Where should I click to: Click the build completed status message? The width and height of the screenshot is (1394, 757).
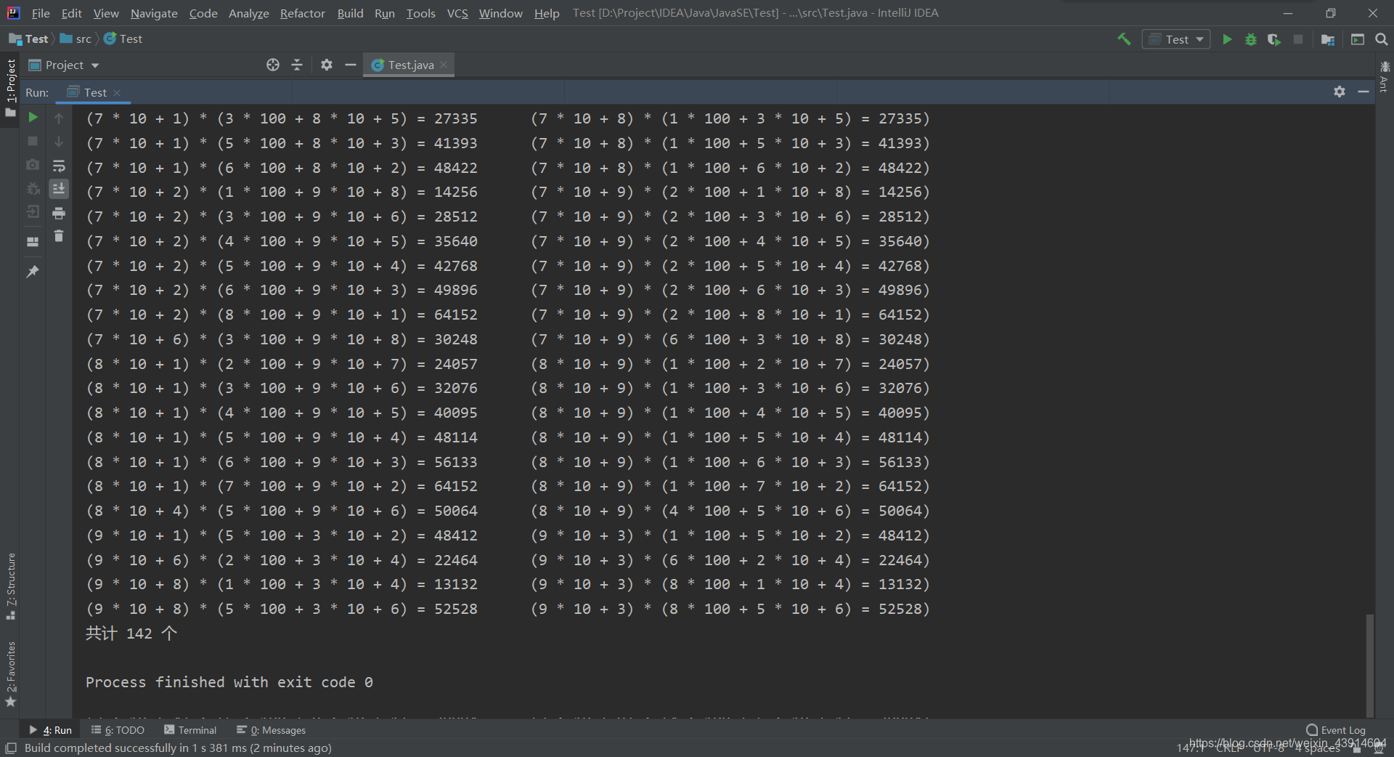[178, 748]
